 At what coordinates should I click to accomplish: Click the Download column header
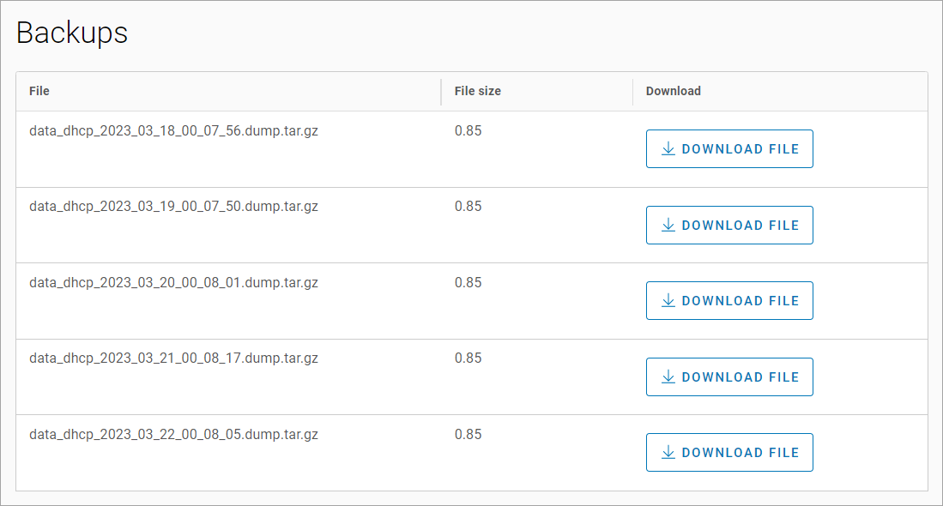tap(673, 91)
